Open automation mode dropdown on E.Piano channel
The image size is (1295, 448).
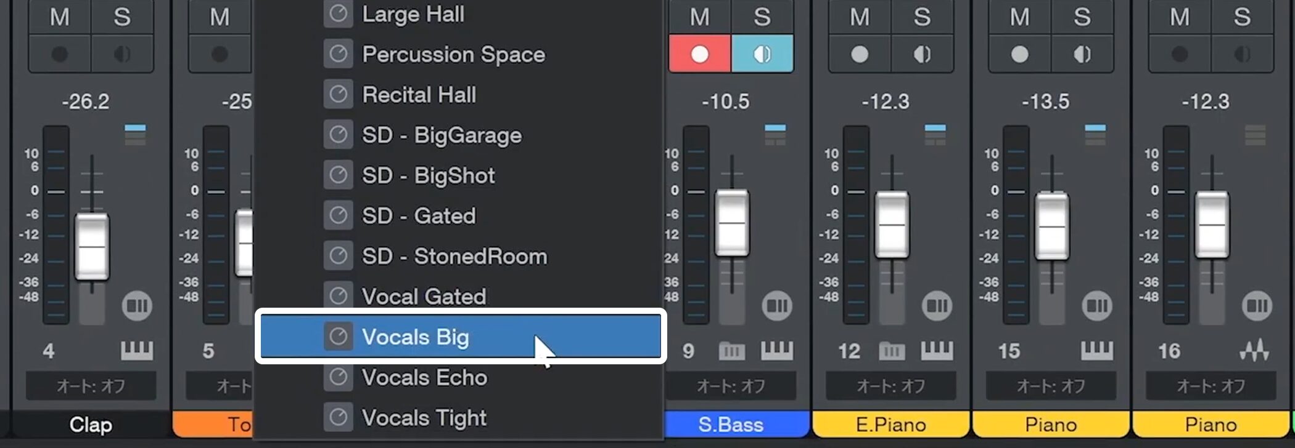tap(891, 386)
